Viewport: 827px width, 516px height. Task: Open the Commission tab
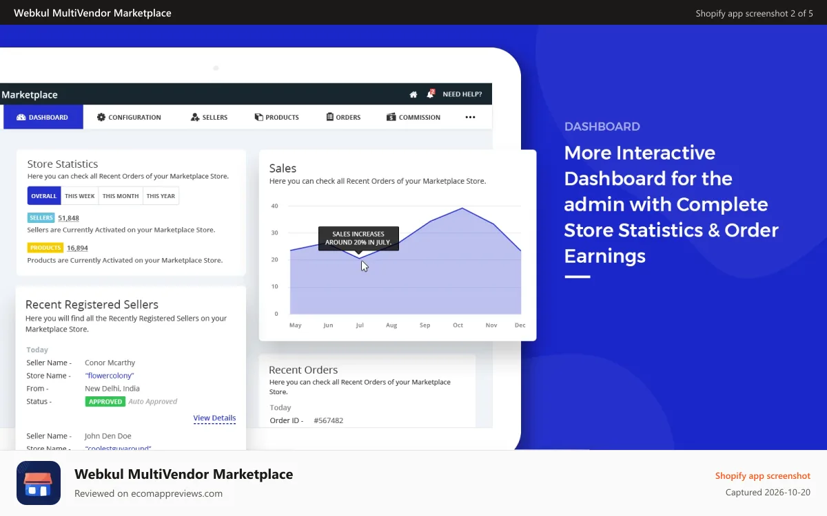(x=413, y=117)
